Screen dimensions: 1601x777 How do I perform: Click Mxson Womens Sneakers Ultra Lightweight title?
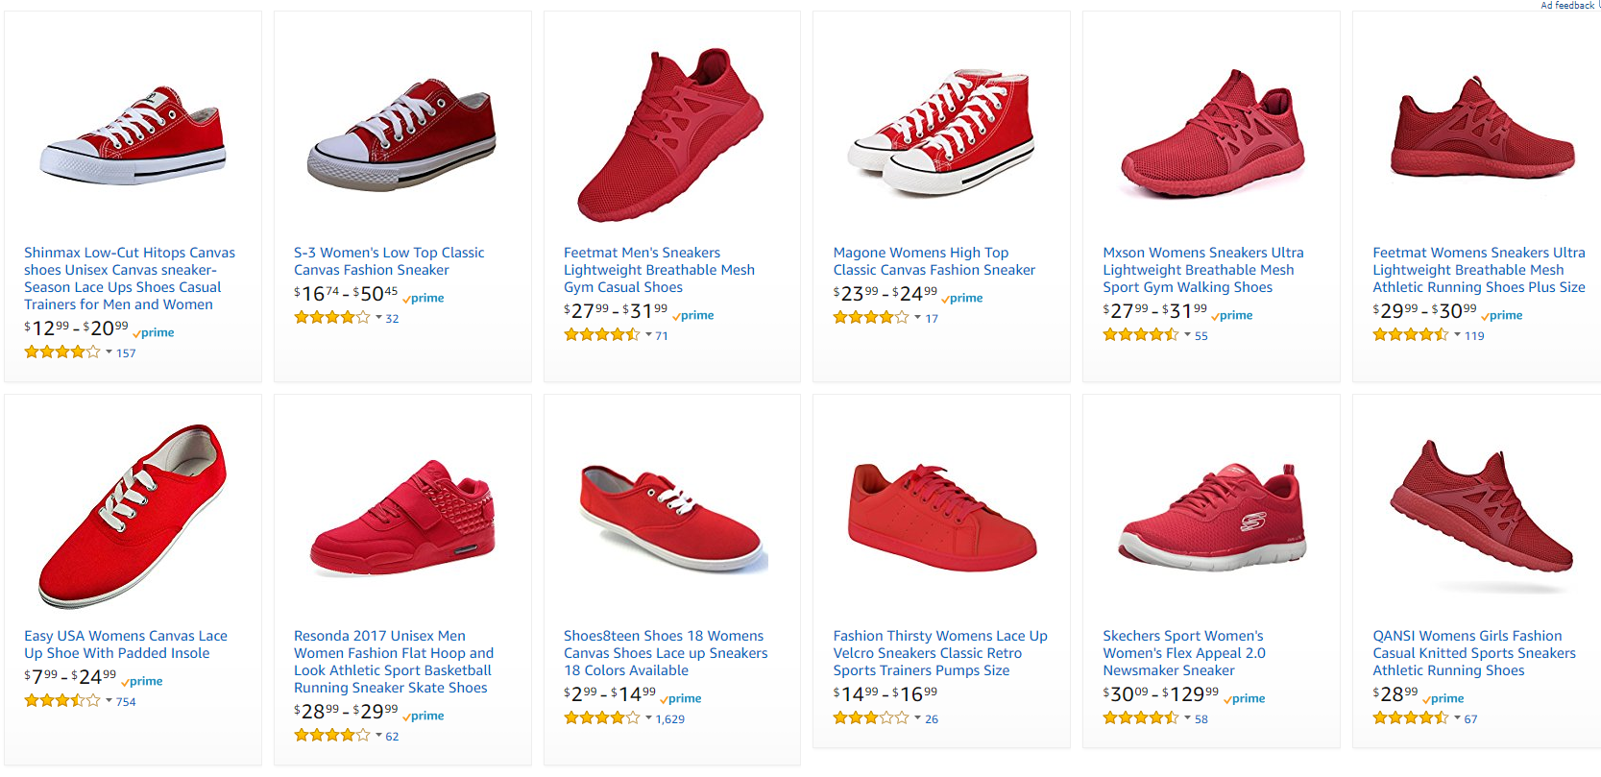click(x=1203, y=270)
